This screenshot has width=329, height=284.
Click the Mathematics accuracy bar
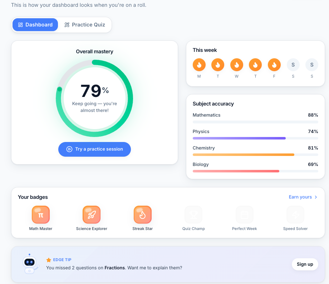255,122
